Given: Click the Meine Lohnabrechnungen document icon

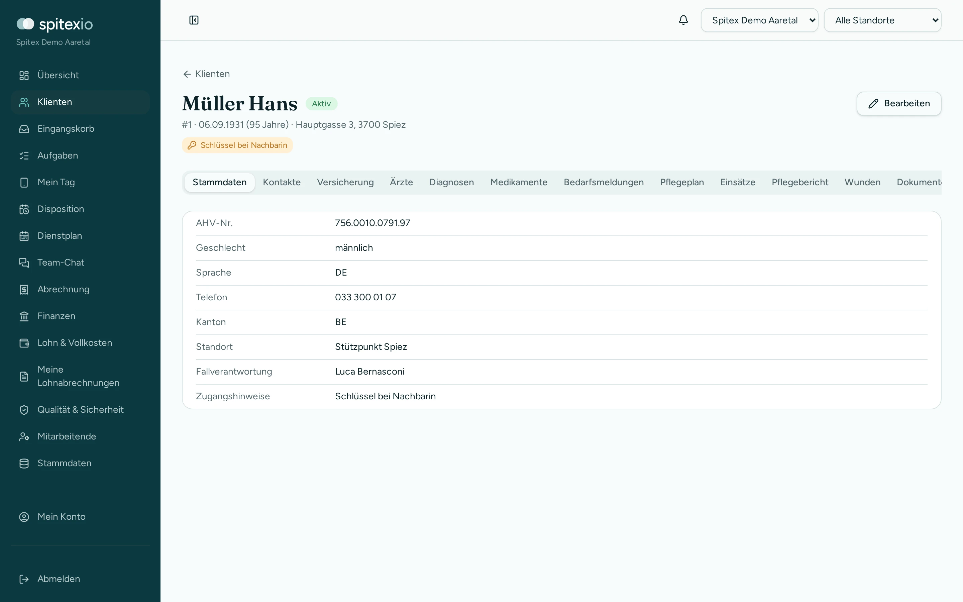Looking at the screenshot, I should 24,376.
